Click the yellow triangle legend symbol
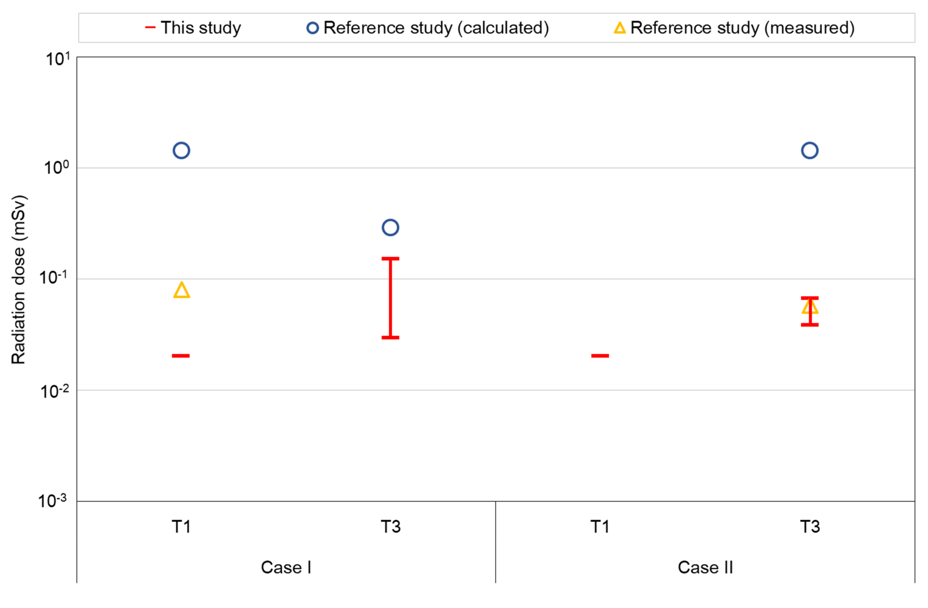928x608 pixels. (x=620, y=28)
